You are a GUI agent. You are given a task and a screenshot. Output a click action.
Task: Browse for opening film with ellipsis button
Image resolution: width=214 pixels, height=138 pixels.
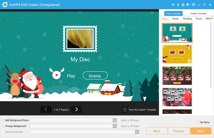pos(137,132)
